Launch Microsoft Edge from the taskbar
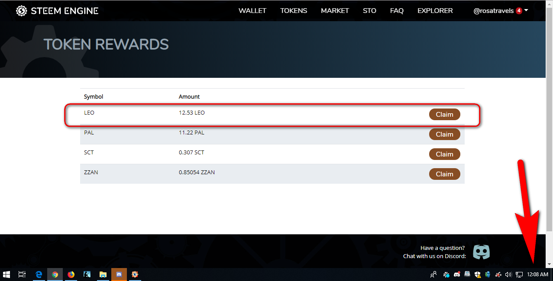 tap(39, 275)
